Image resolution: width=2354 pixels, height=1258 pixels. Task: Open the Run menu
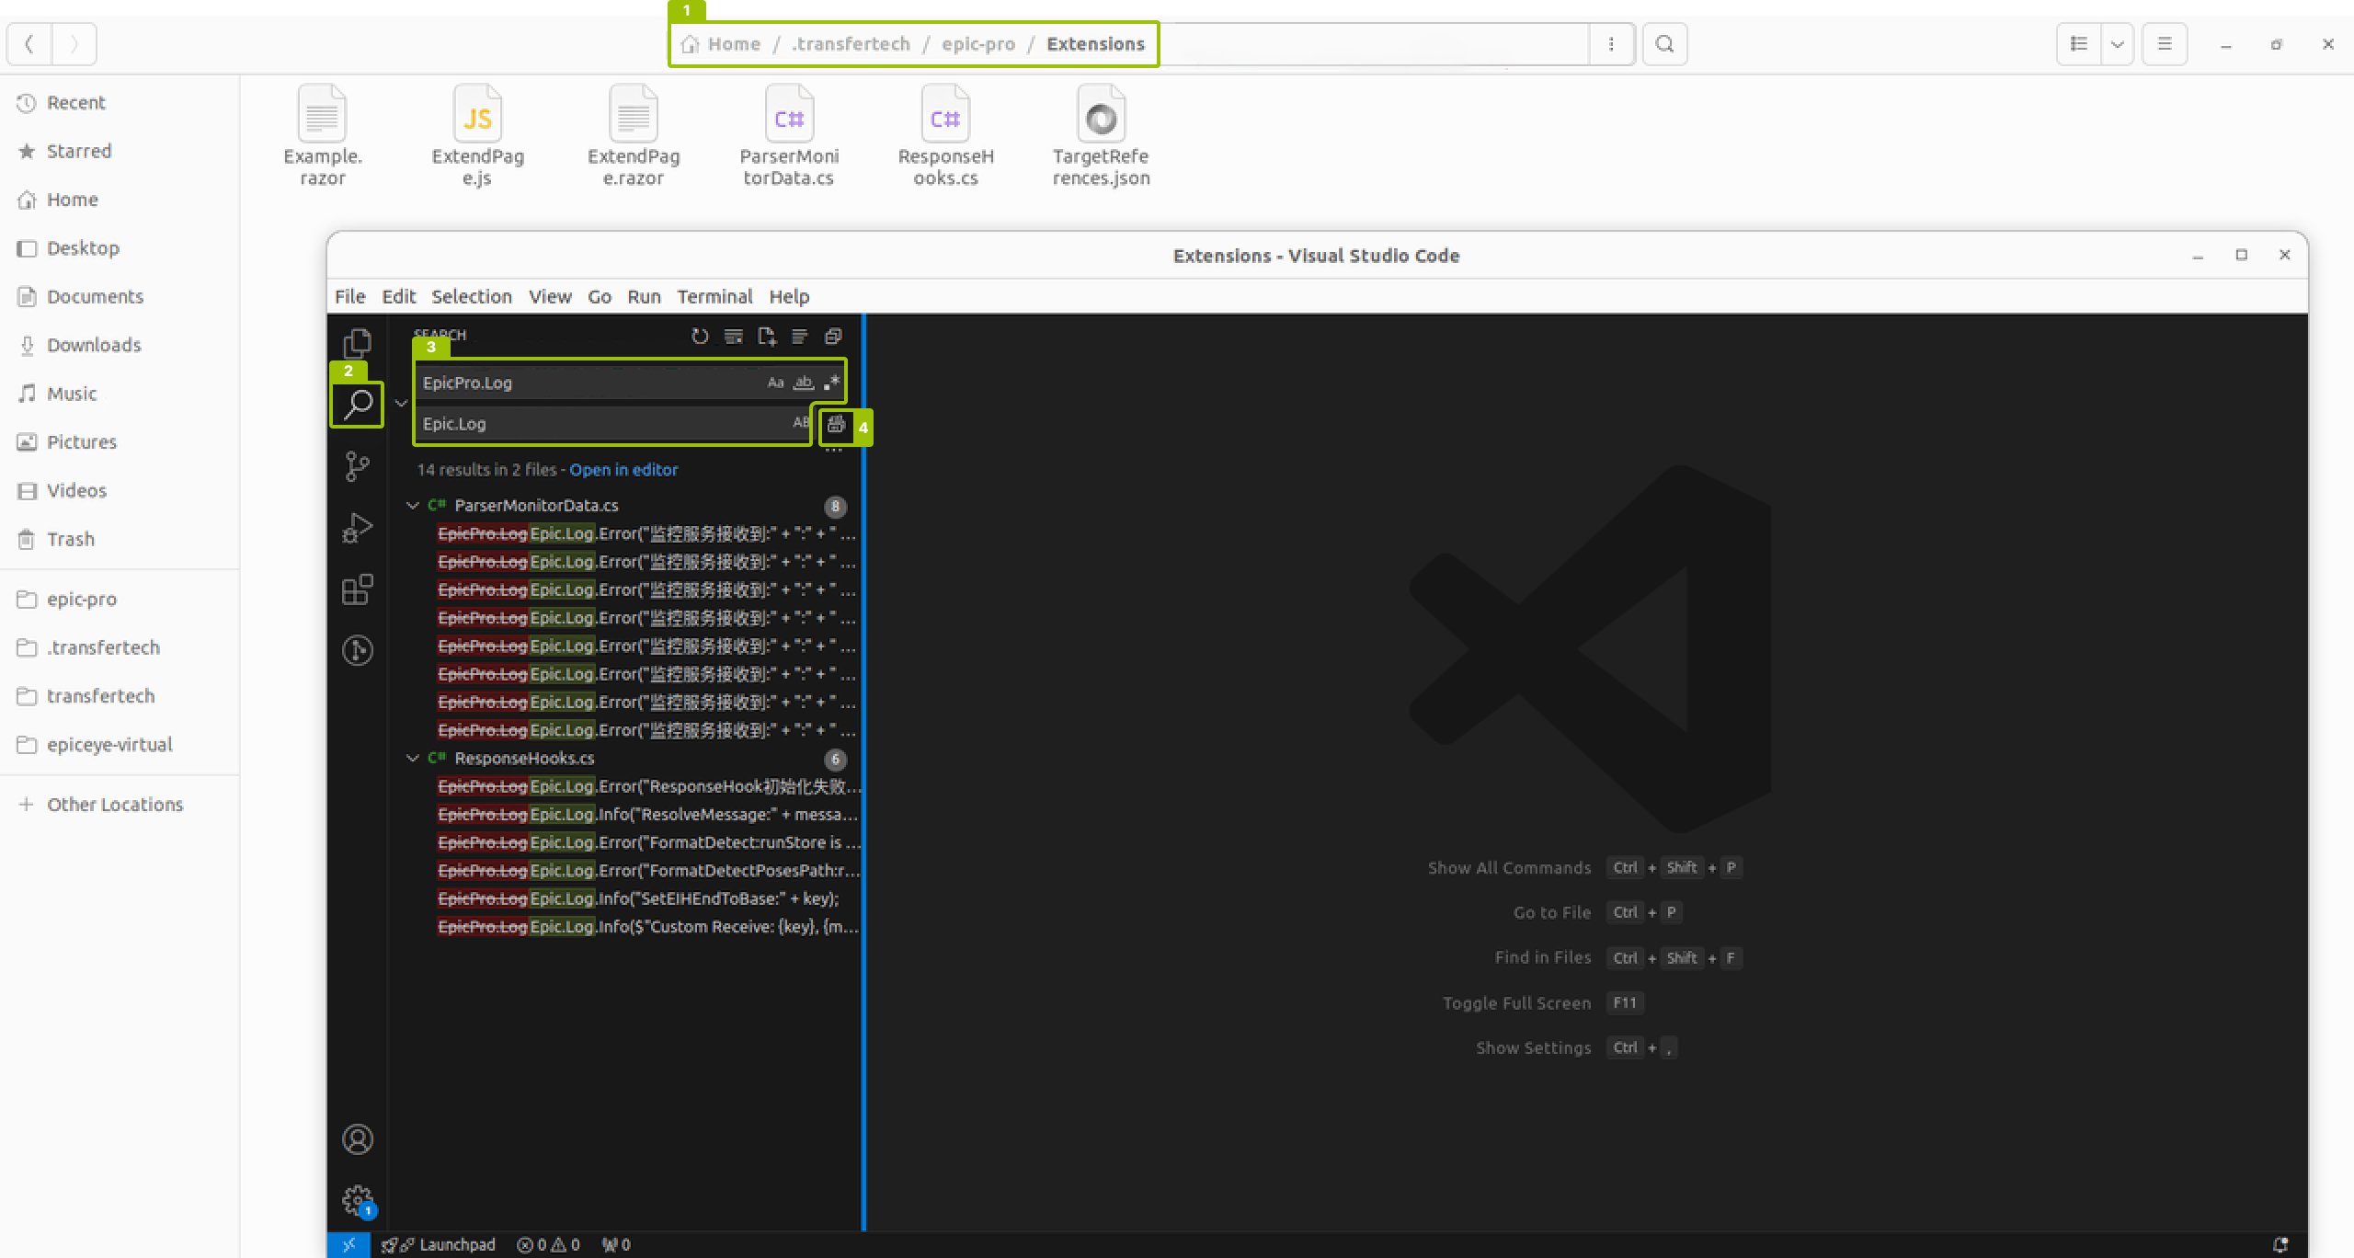point(644,296)
